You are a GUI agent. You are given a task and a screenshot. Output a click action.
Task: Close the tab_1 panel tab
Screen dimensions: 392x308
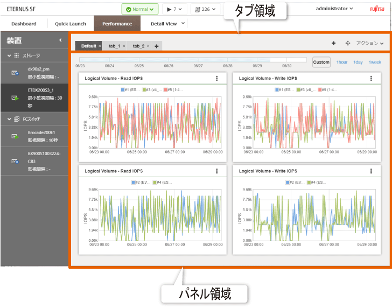(124, 46)
